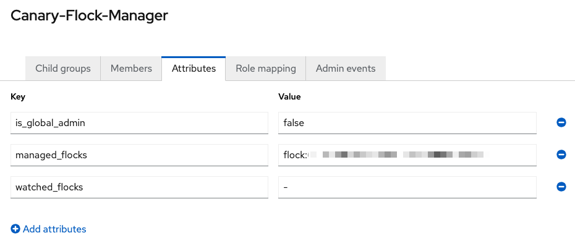View the Admin events tab
575x246 pixels.
tap(346, 69)
